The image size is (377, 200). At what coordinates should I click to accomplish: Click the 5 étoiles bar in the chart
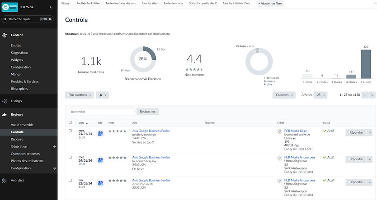pyautogui.click(x=366, y=64)
